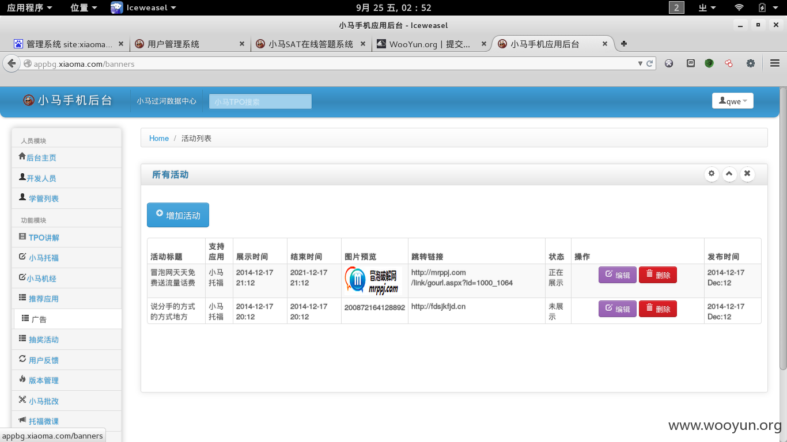Viewport: 787px width, 442px height.
Task: Open the input method indicator dropdown in the top bar
Action: click(707, 7)
